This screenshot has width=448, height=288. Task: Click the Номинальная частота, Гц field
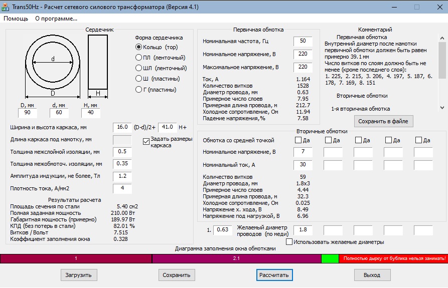[x=303, y=41]
